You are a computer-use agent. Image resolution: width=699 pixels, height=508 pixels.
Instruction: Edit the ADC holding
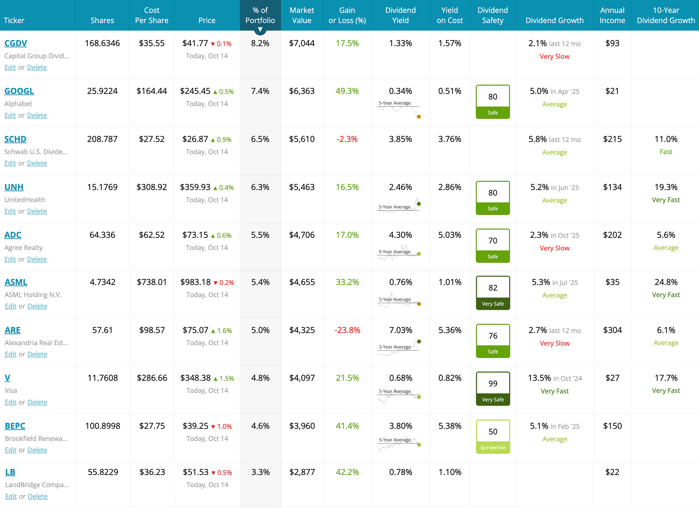point(10,259)
